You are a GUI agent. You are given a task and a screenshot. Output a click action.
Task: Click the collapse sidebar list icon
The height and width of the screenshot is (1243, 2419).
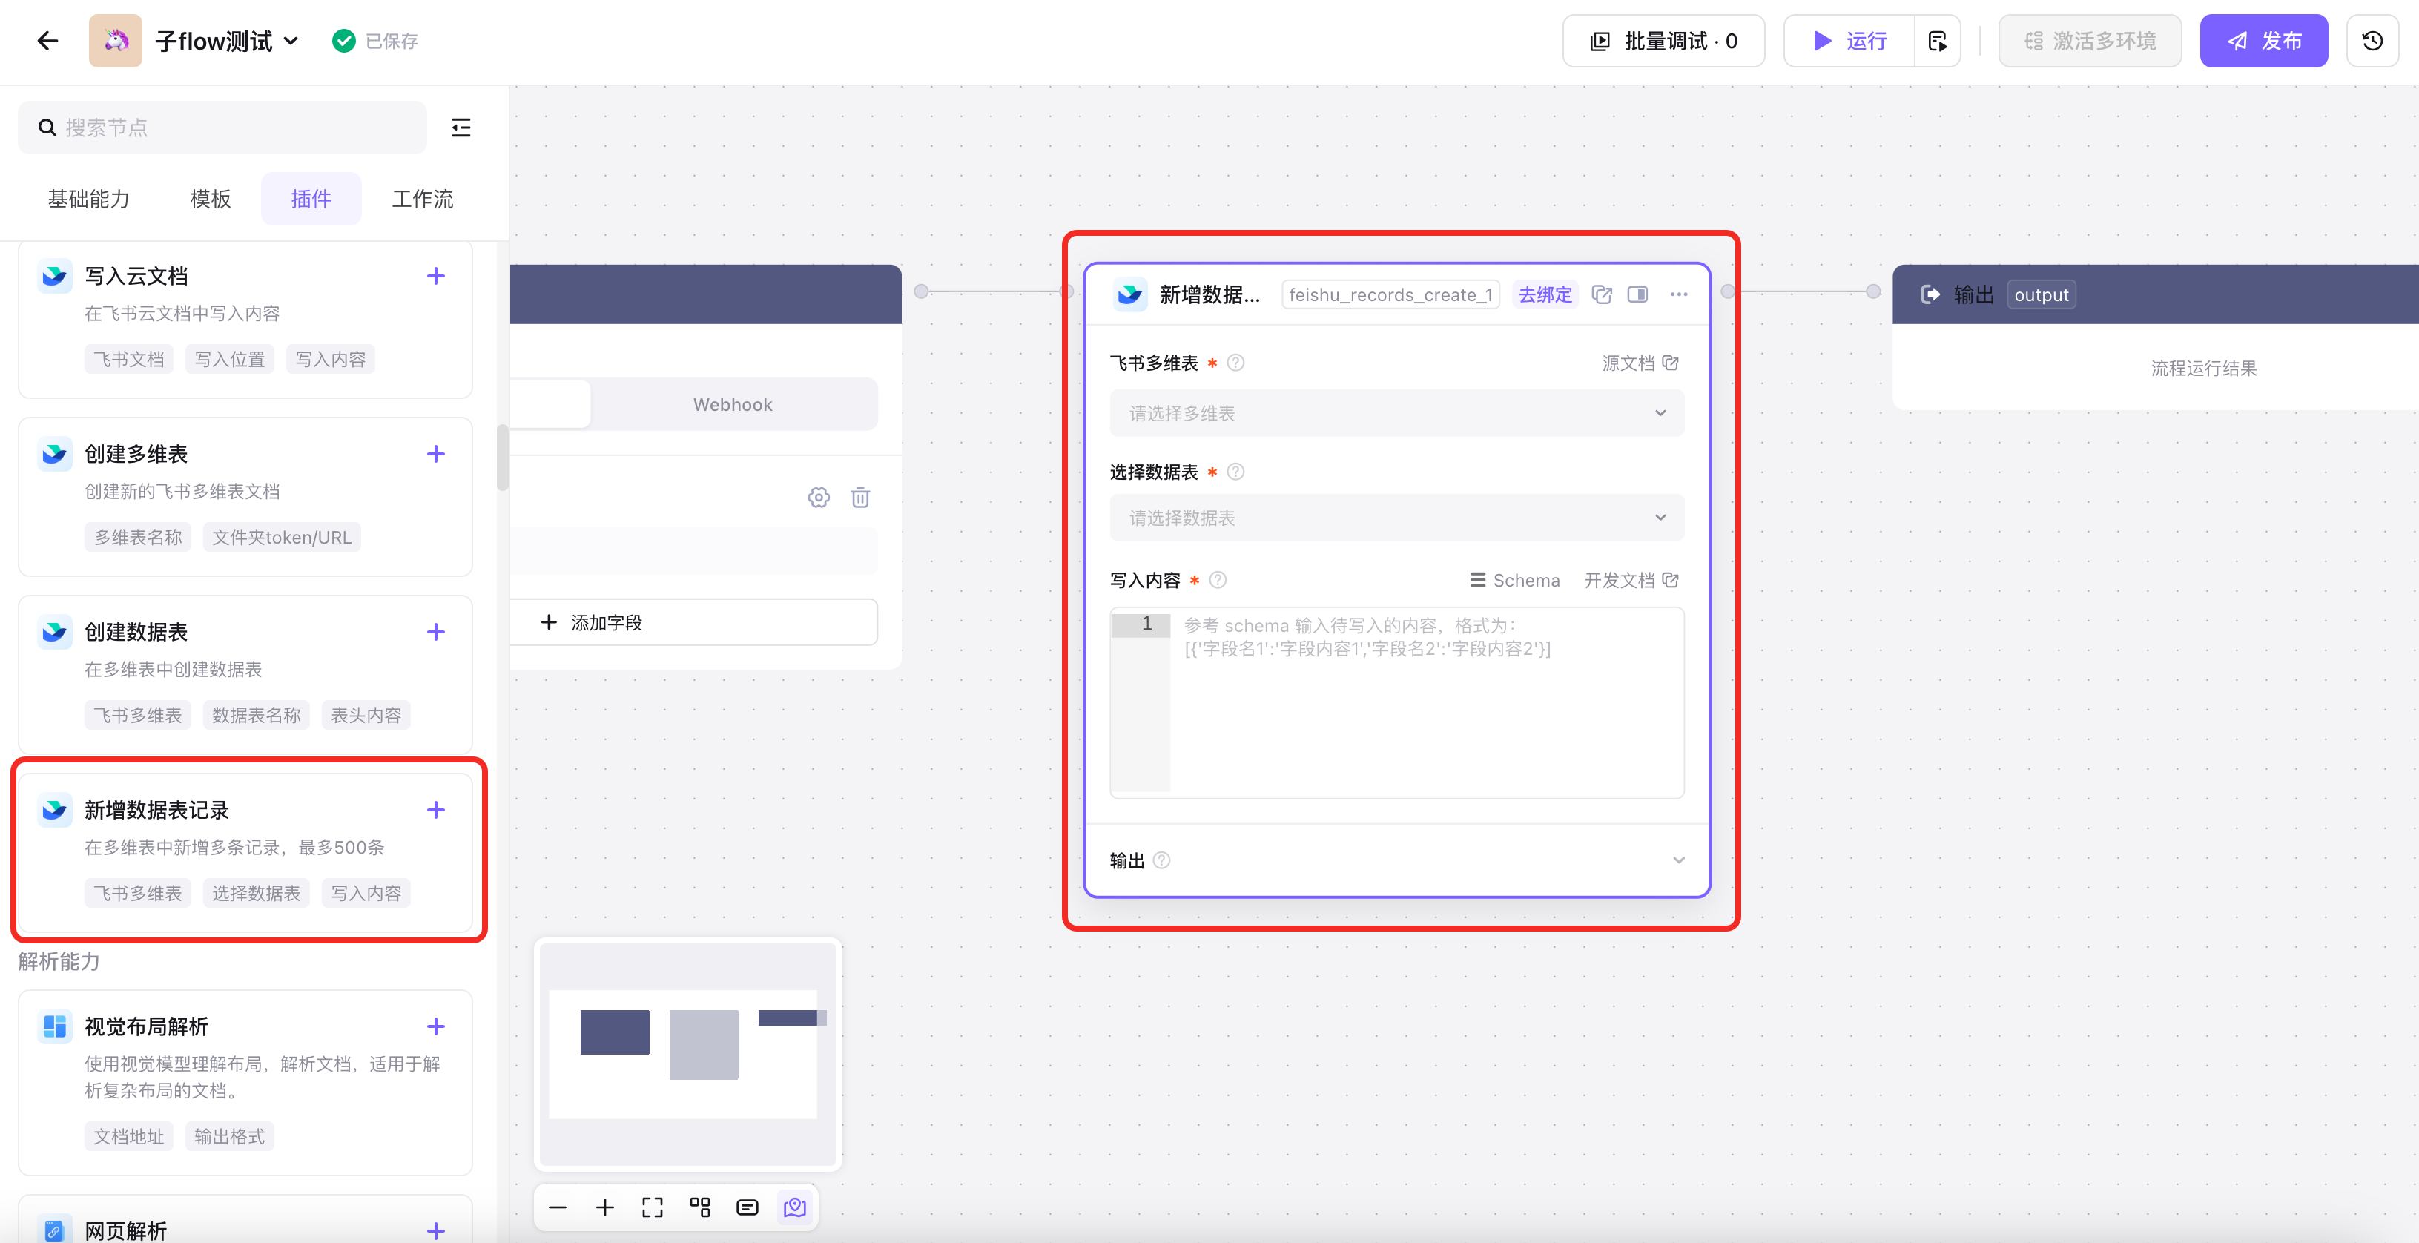click(461, 128)
